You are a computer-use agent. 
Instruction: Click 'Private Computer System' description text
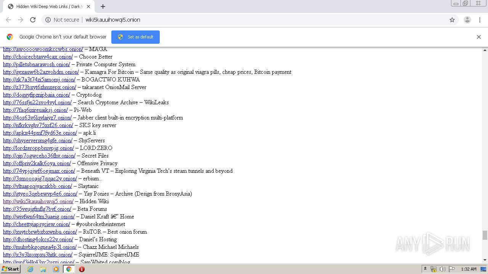coord(106,64)
